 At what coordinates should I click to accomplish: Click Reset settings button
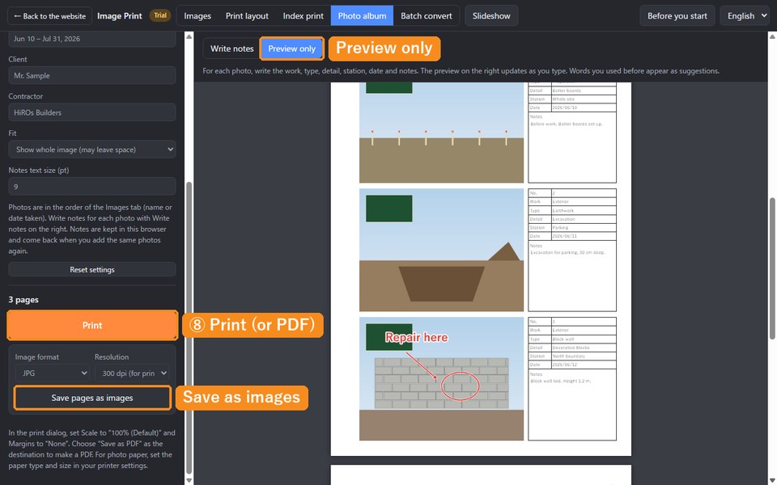coord(92,270)
